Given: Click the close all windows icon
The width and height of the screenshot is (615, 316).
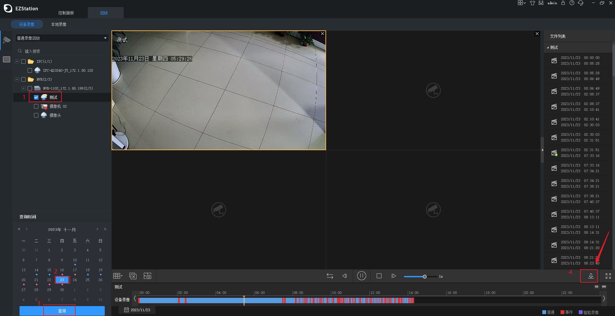Looking at the screenshot, I should (x=133, y=276).
